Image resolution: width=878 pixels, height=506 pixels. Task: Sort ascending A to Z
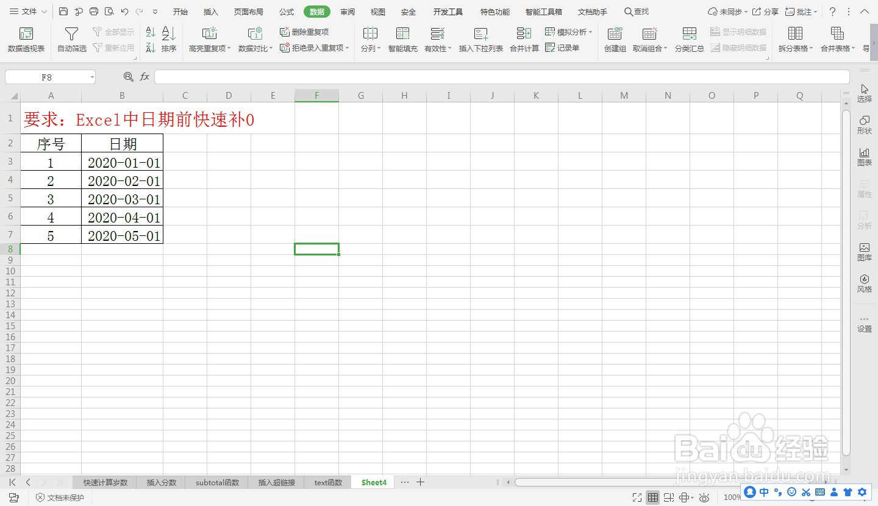151,32
